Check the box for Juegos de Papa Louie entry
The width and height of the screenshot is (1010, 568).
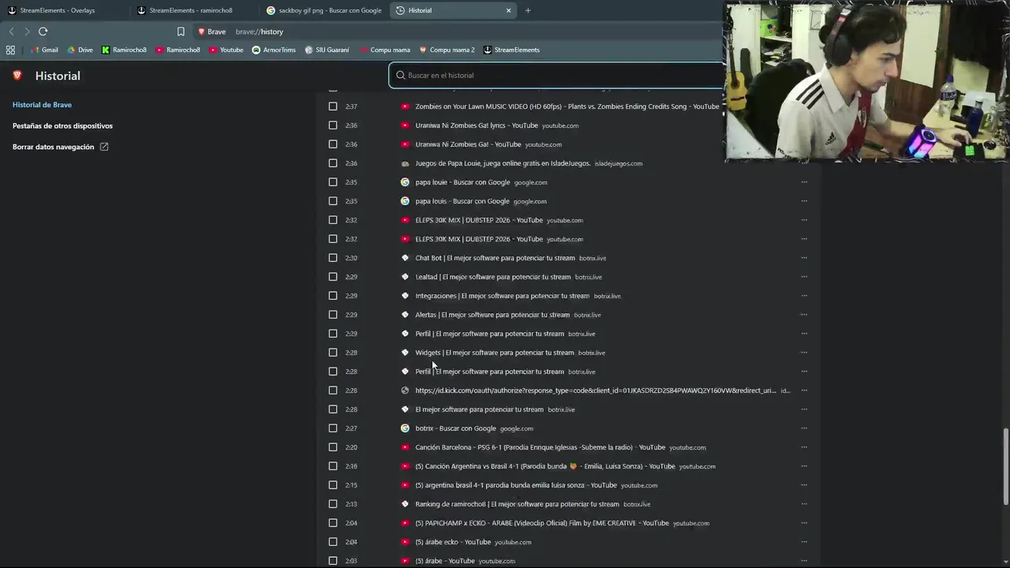[332, 163]
